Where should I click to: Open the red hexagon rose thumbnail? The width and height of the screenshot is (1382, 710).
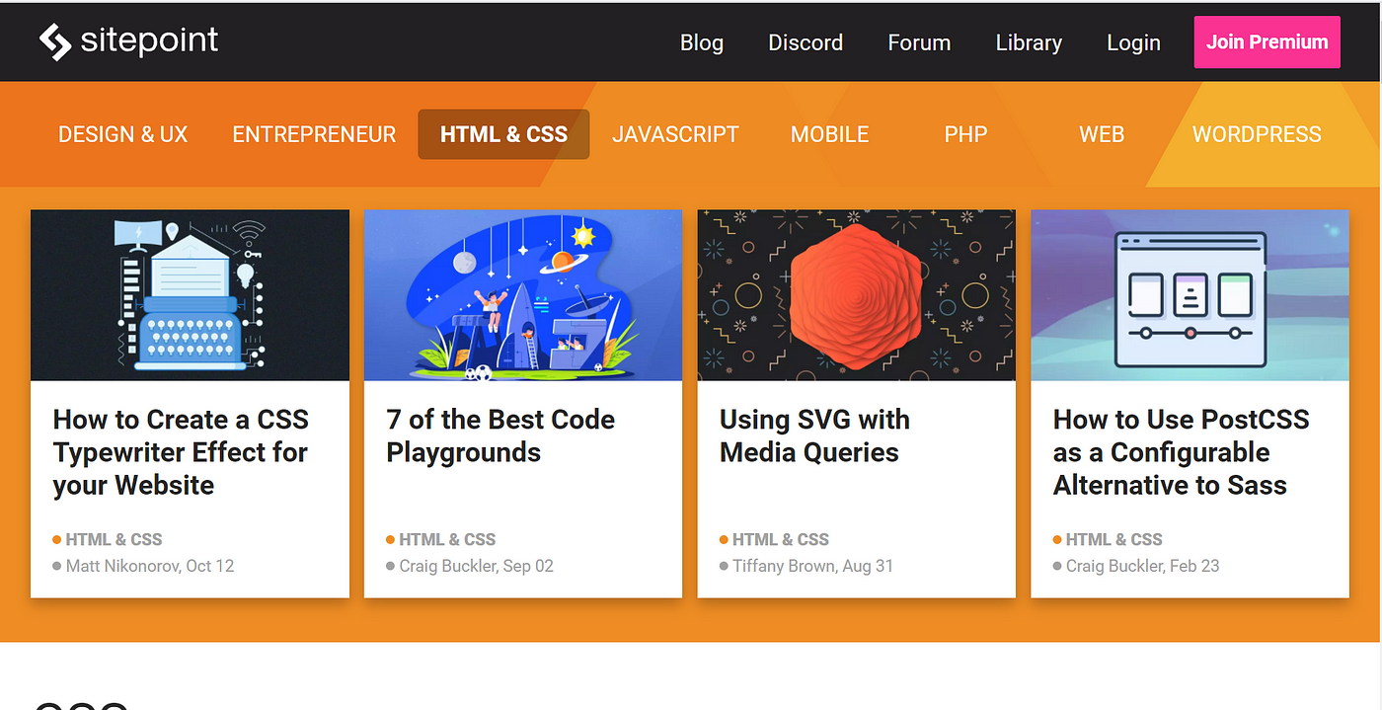coord(857,295)
